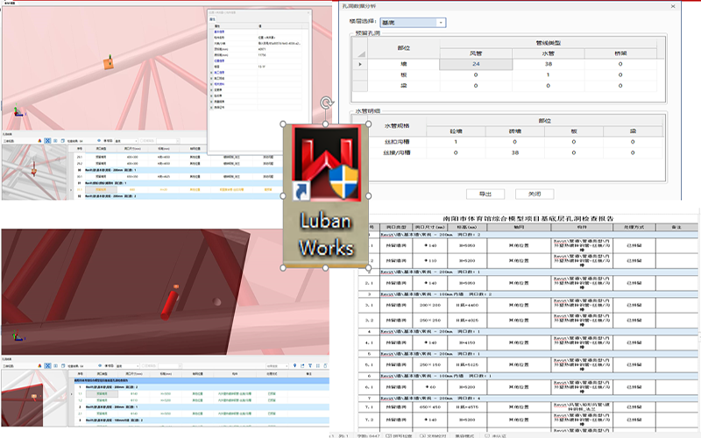Image resolution: width=701 pixels, height=438 pixels.
Task: Click the XYZ axis gizmo in upper 3D view
Action: [x=18, y=112]
